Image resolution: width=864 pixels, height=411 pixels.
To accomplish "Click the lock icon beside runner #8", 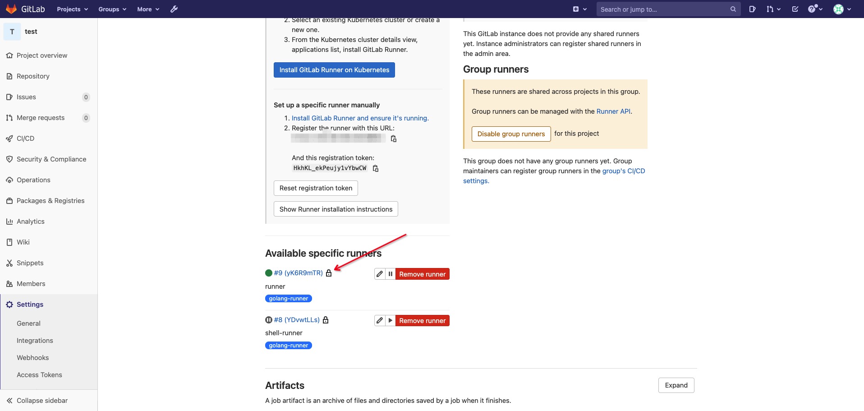I will (326, 320).
